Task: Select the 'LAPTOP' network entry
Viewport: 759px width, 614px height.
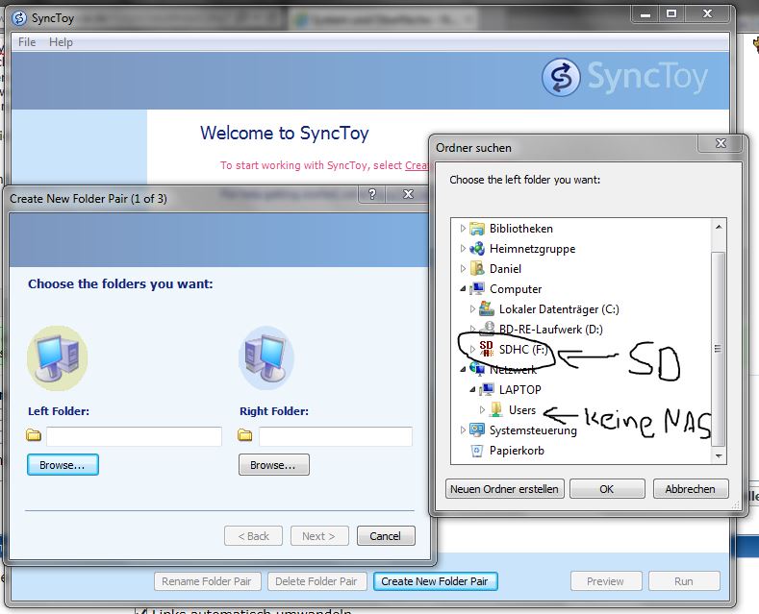Action: coord(520,390)
